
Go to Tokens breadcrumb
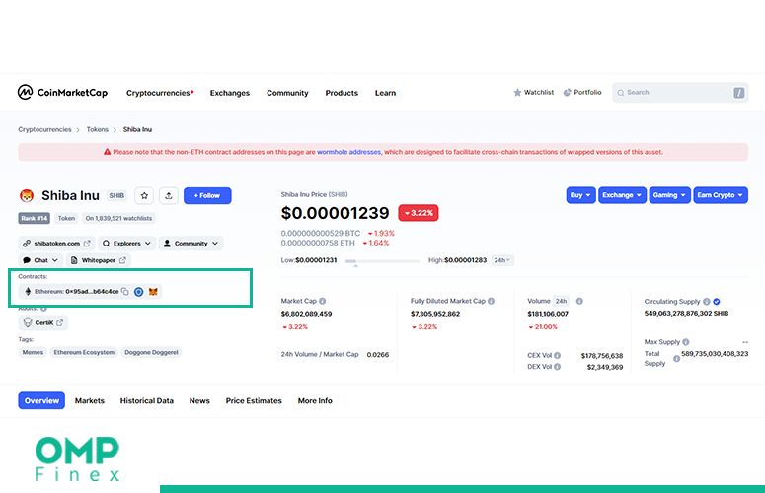click(x=97, y=129)
